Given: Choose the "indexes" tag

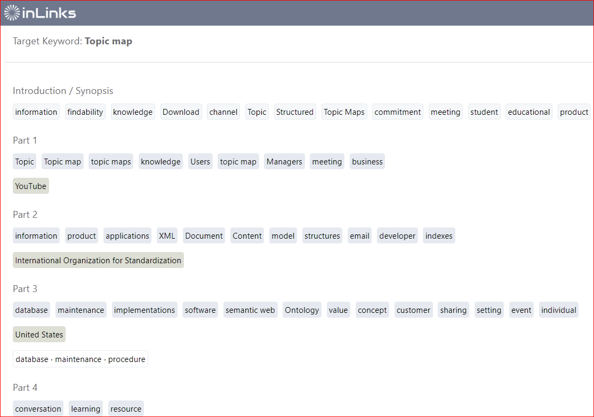Looking at the screenshot, I should pyautogui.click(x=439, y=235).
